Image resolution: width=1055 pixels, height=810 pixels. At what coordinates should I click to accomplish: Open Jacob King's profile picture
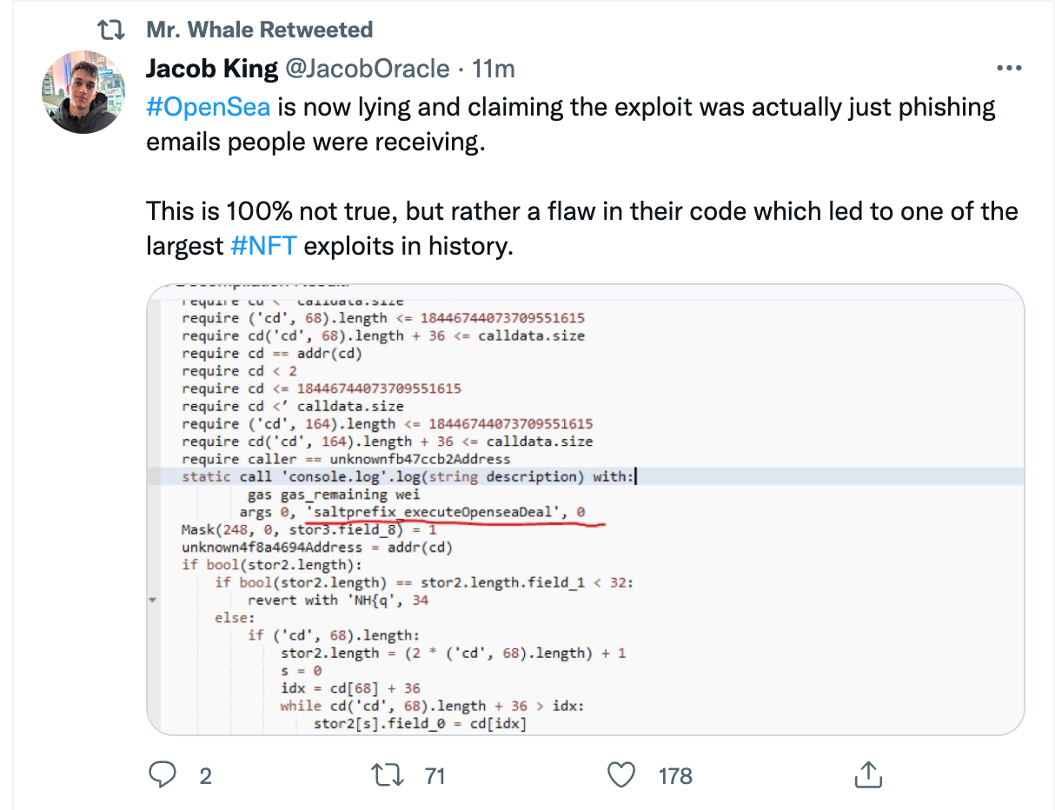point(84,91)
